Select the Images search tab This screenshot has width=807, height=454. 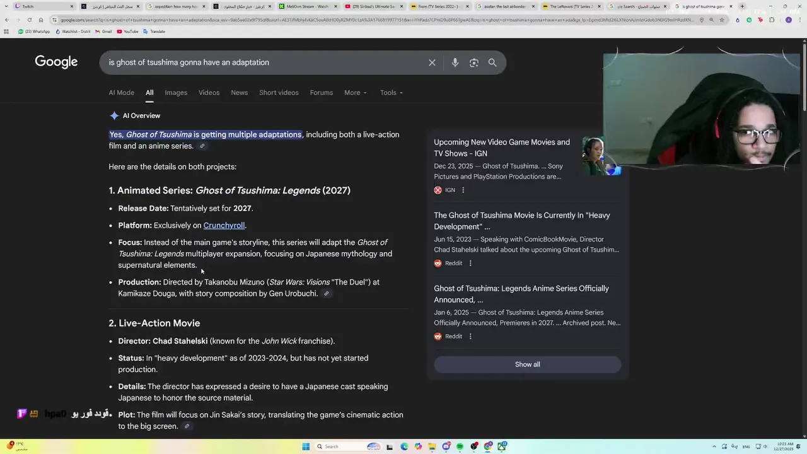point(176,93)
